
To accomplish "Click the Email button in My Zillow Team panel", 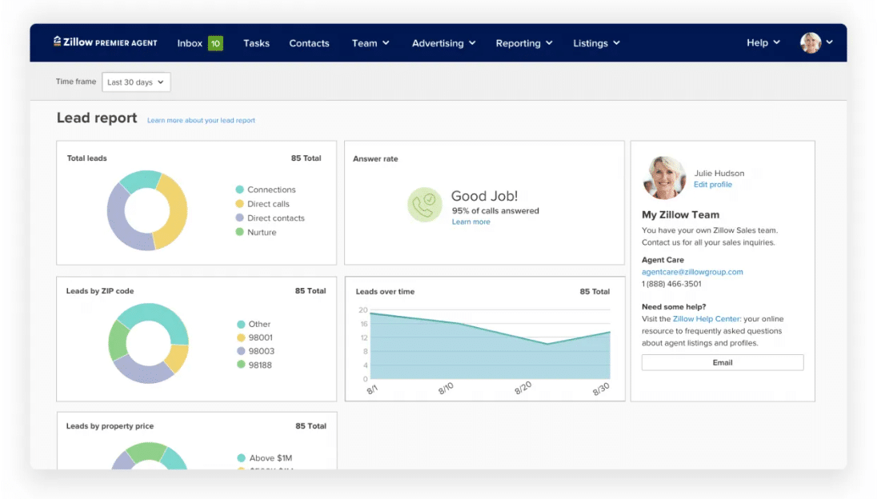I will 722,362.
